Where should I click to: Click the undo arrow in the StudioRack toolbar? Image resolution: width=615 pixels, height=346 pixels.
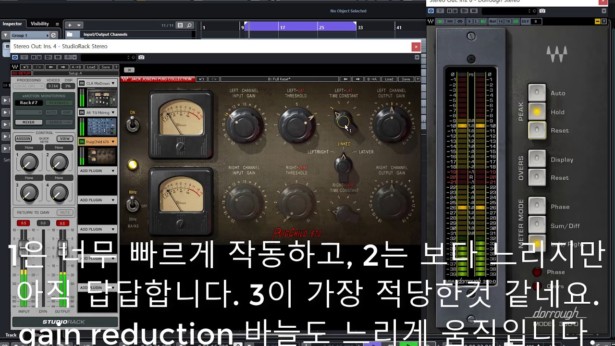(x=26, y=67)
